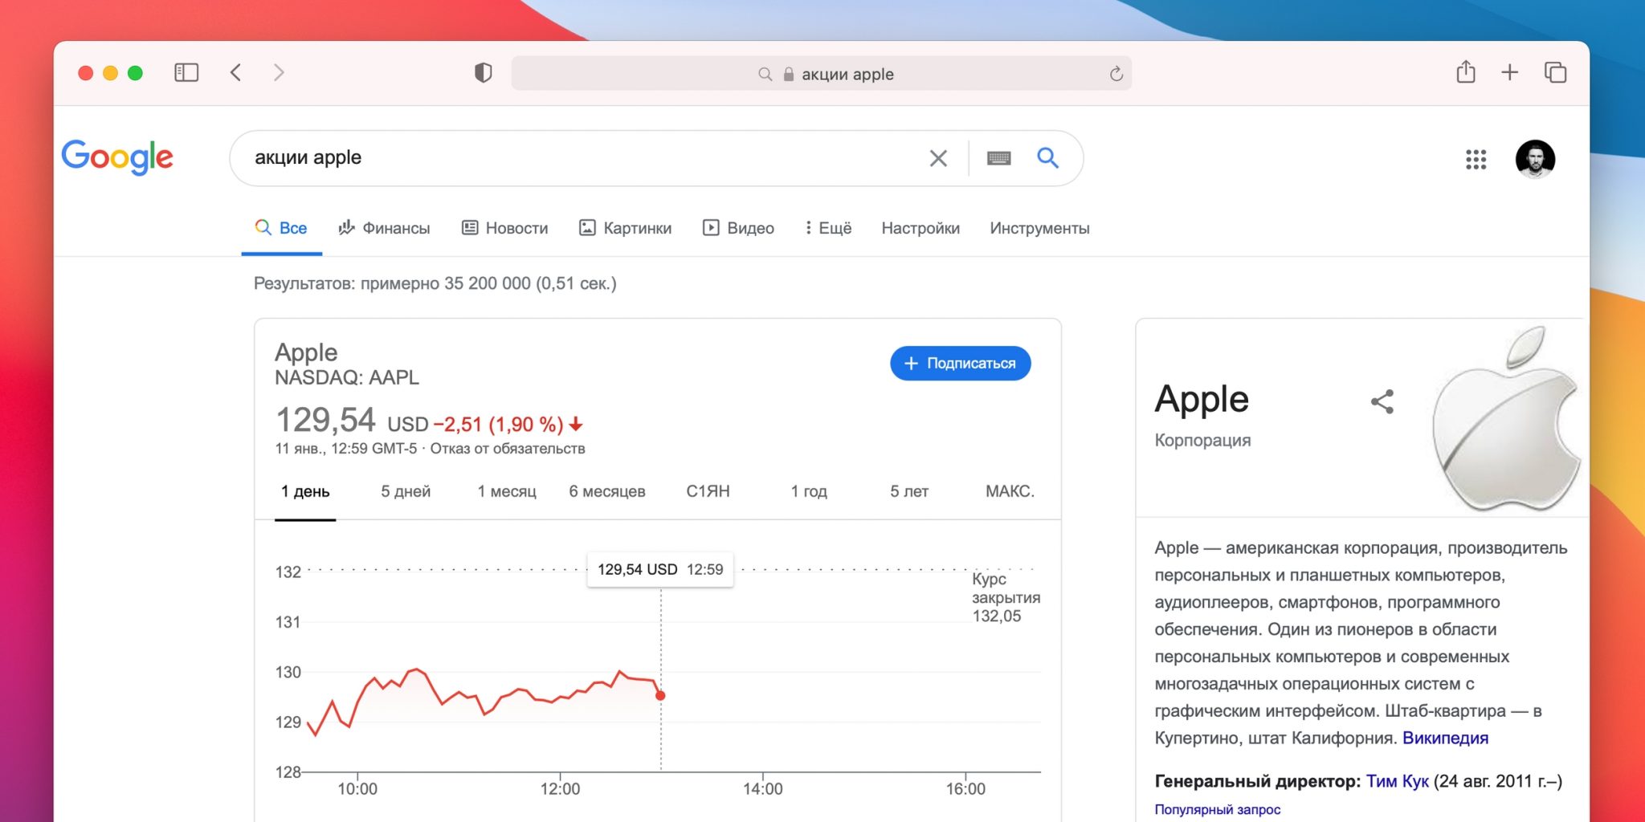Open the on-screen keyboard icon
The width and height of the screenshot is (1645, 822).
tap(998, 158)
